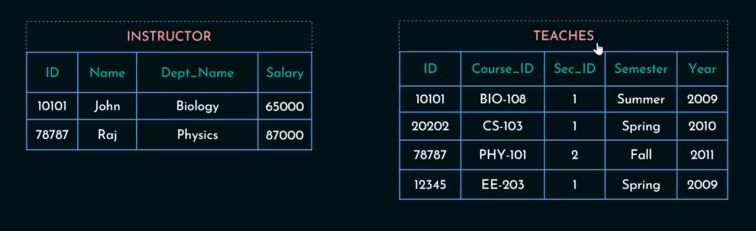The height and width of the screenshot is (231, 756).
Task: Click the Raj name cell
Action: click(107, 135)
